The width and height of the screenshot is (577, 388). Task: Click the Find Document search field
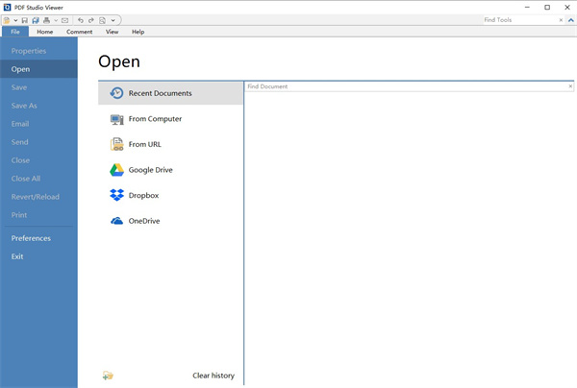click(x=404, y=86)
